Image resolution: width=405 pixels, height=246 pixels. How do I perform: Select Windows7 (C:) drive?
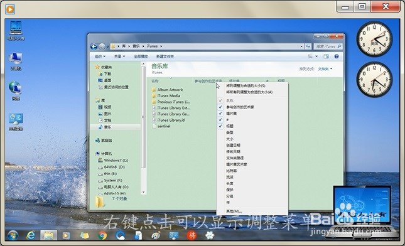pyautogui.click(x=113, y=160)
